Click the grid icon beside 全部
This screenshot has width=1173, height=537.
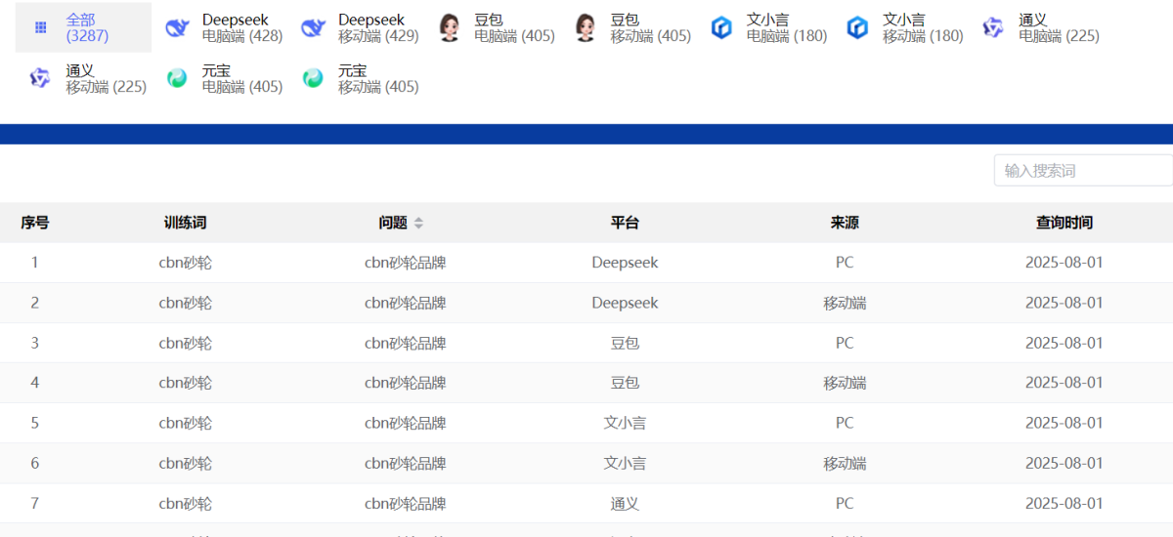[40, 27]
